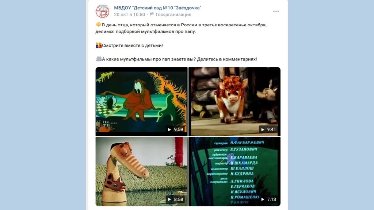This screenshot has height=210, width=374.
Task: Click the Госорганизация flag icon
Action: pos(152,14)
